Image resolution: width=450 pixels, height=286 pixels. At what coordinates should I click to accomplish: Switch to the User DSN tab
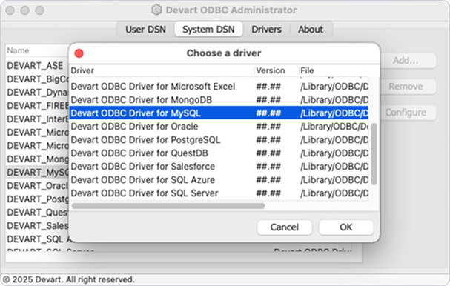[x=145, y=29]
